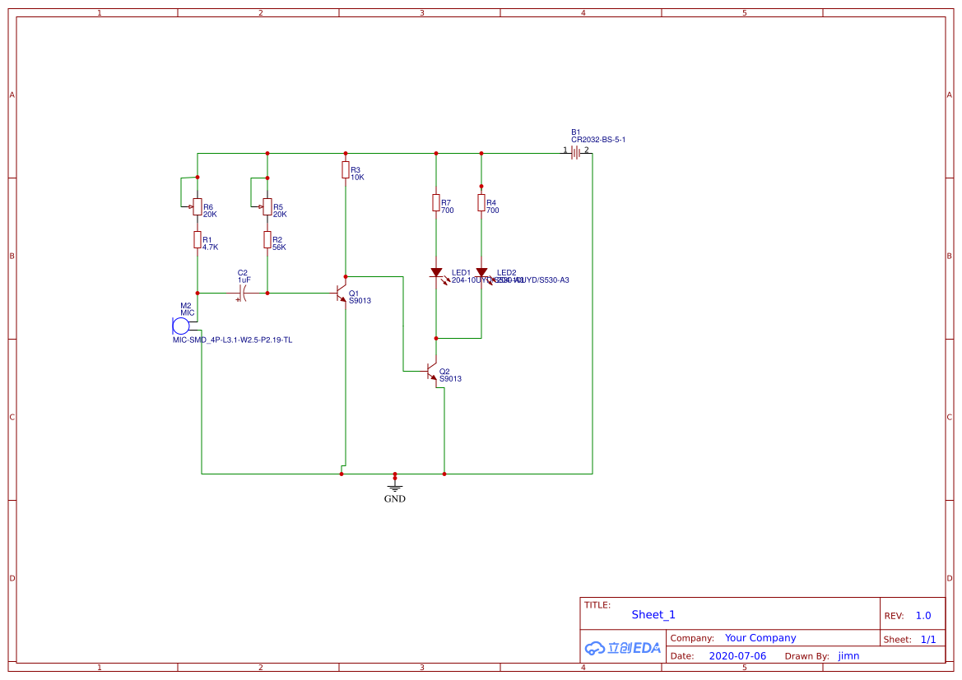Click the LED1 diode symbol

click(436, 274)
